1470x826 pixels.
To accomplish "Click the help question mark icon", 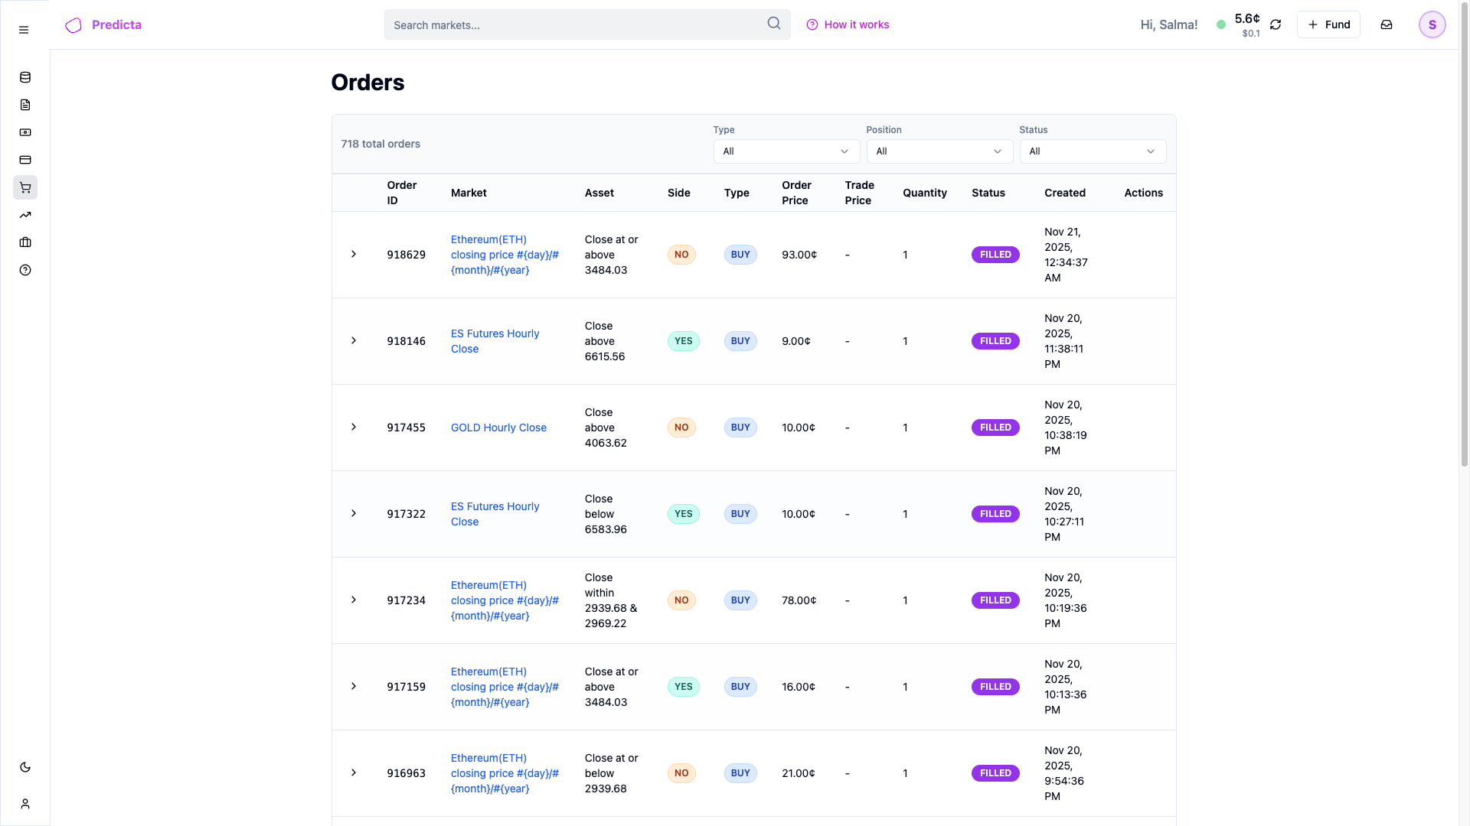I will click(25, 270).
